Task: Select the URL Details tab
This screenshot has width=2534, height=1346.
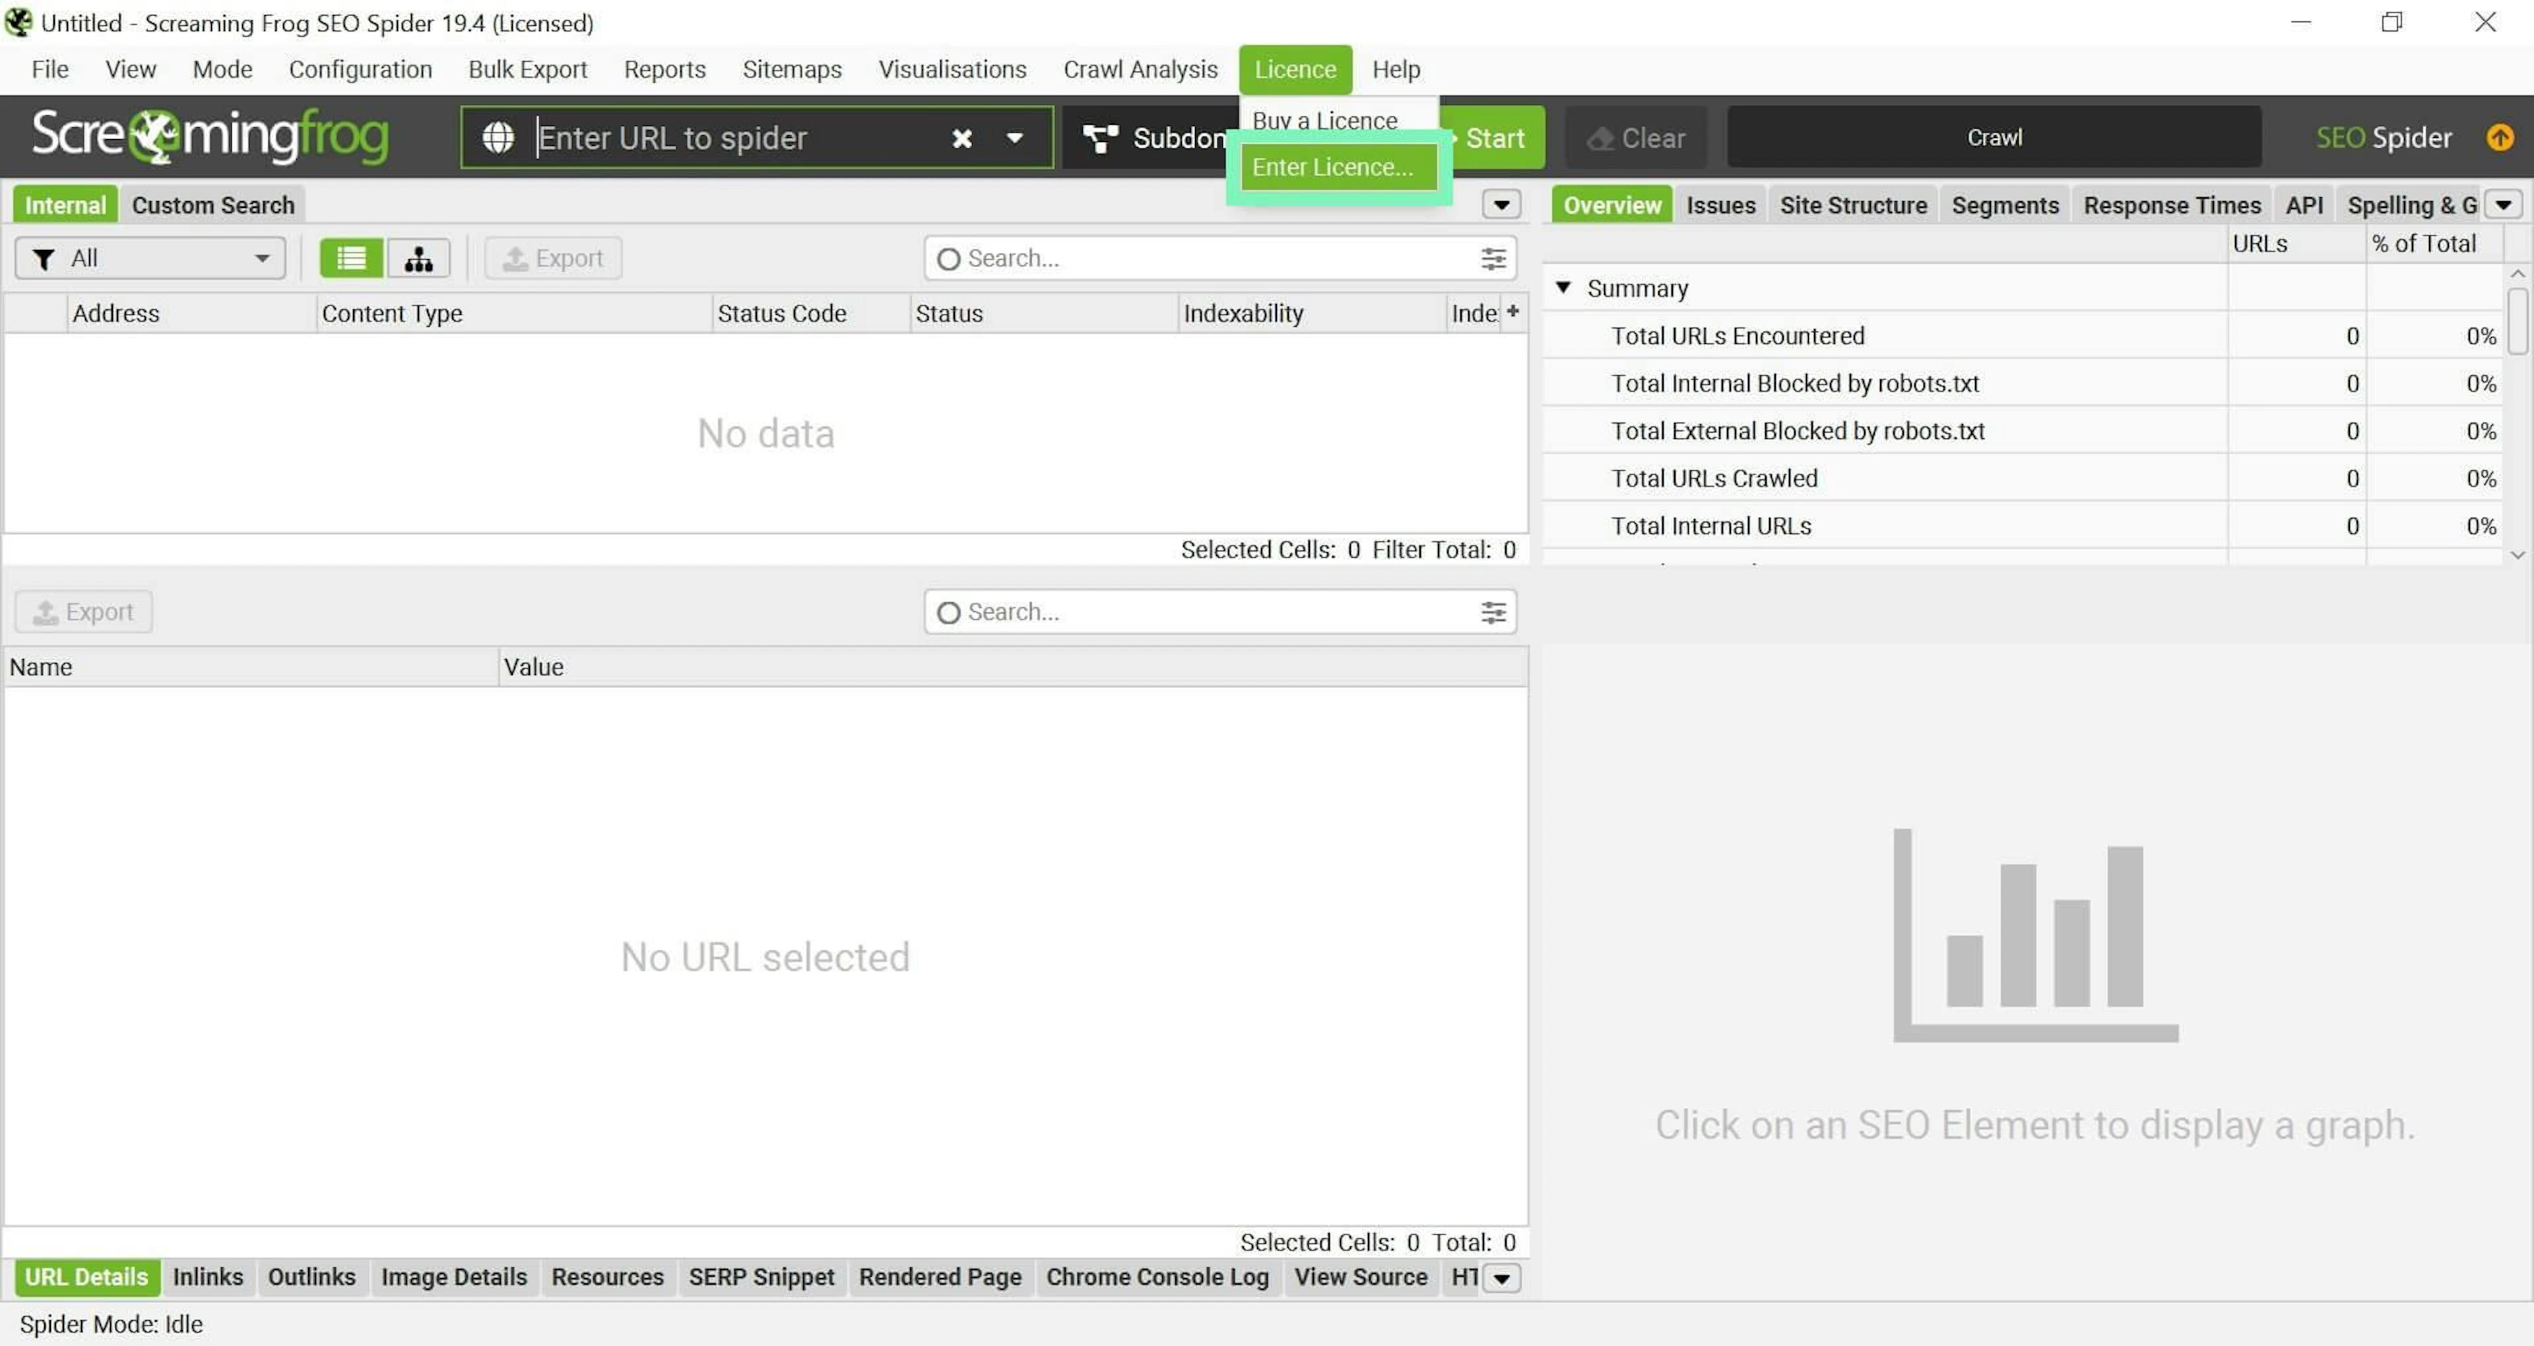Action: coord(86,1277)
